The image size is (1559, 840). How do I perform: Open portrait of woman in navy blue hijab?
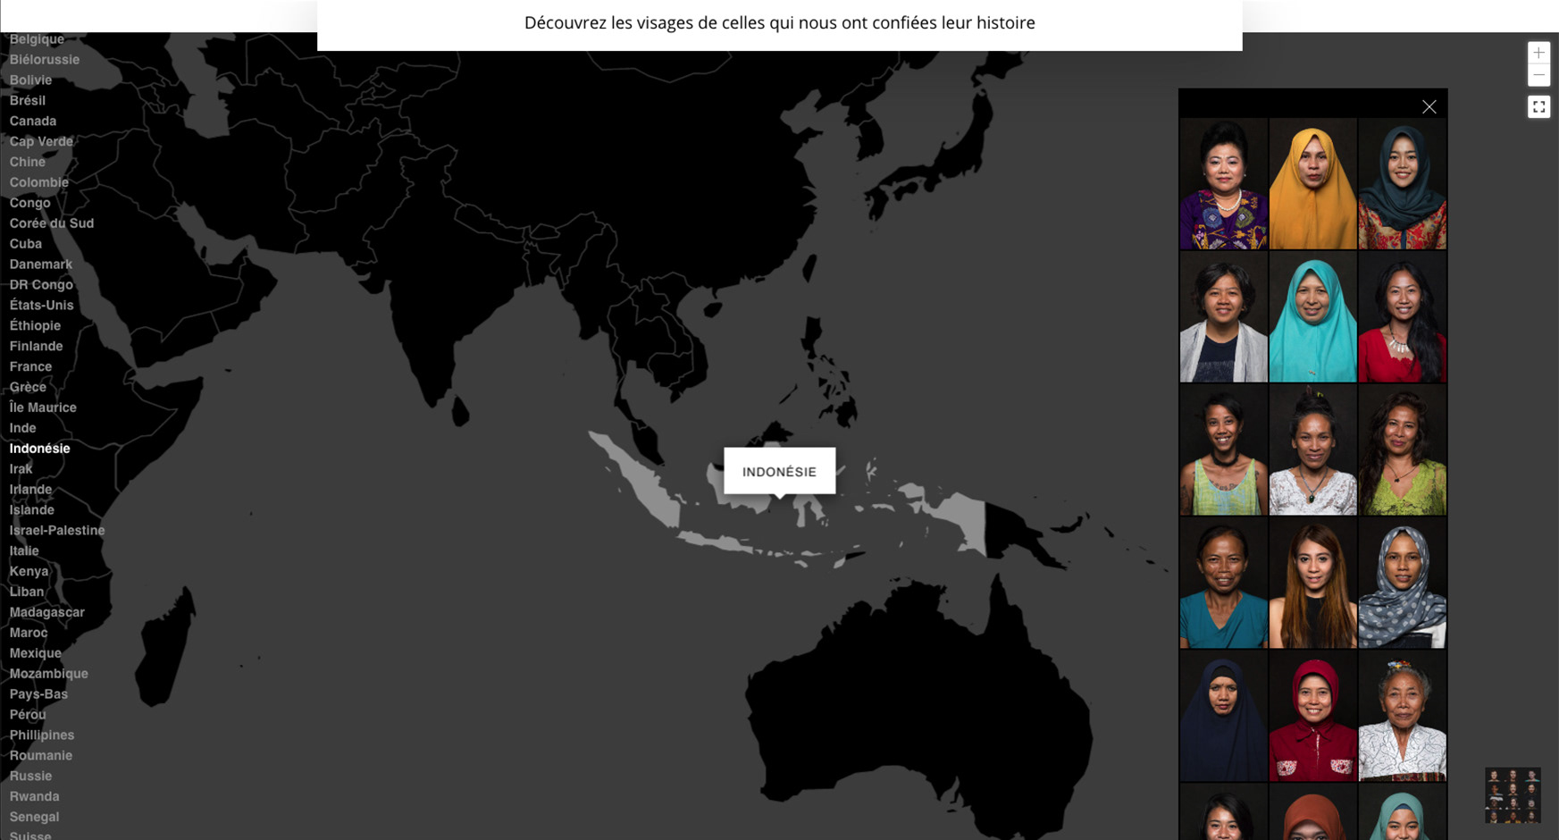pos(1224,717)
